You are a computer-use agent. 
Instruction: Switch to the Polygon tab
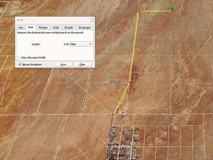click(43, 27)
